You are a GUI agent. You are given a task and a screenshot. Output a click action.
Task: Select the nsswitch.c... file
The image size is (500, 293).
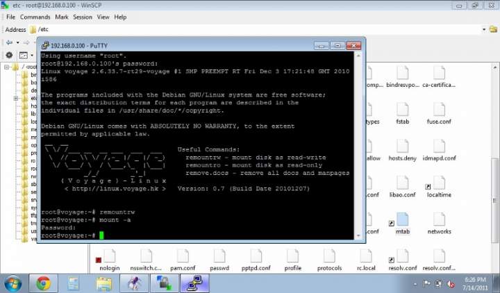tap(146, 260)
